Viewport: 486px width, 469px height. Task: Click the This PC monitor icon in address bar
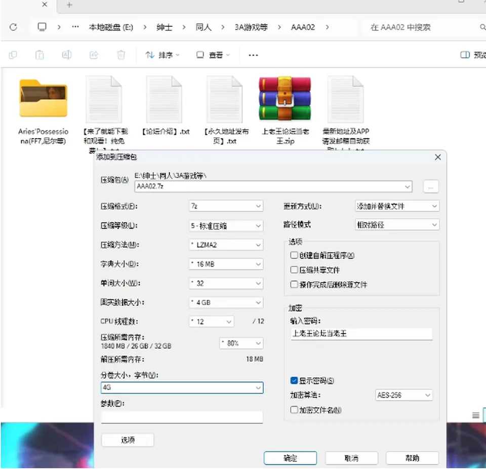[42, 27]
